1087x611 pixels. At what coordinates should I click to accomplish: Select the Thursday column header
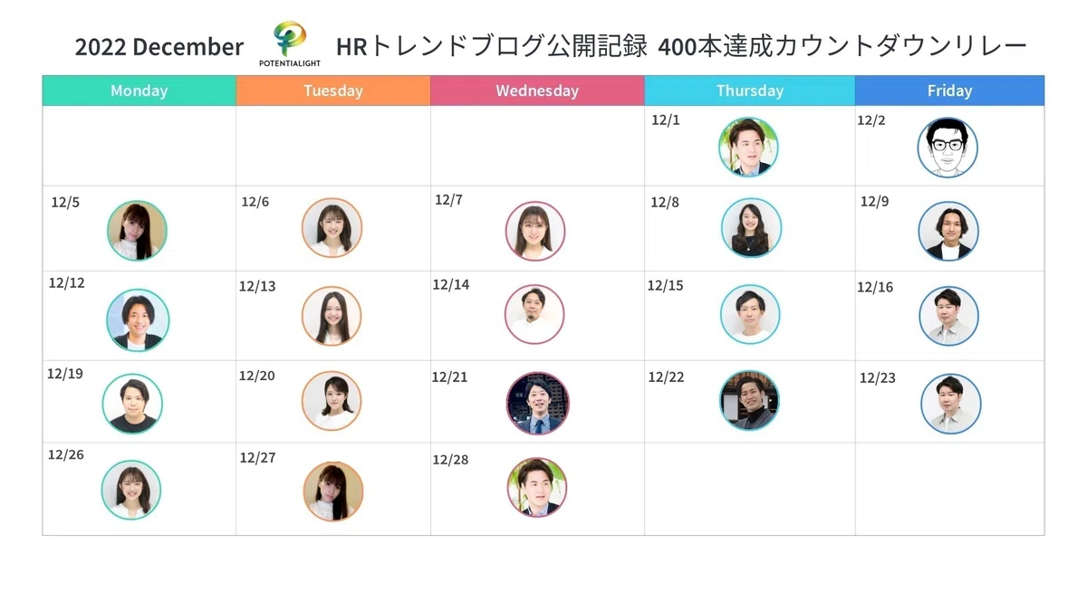click(749, 91)
